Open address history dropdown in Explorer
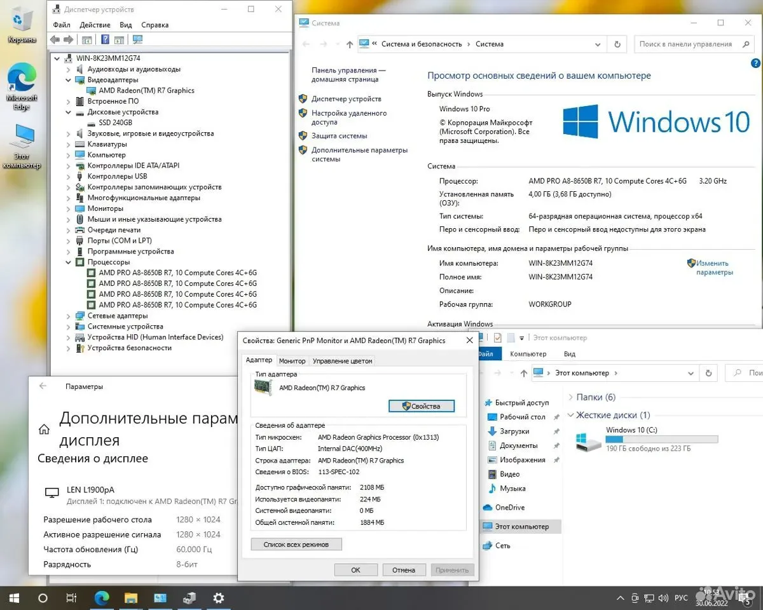The height and width of the screenshot is (610, 763). (690, 373)
